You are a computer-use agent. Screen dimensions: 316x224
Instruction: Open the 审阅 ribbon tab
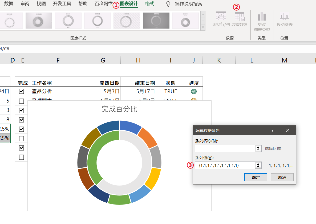point(25,4)
